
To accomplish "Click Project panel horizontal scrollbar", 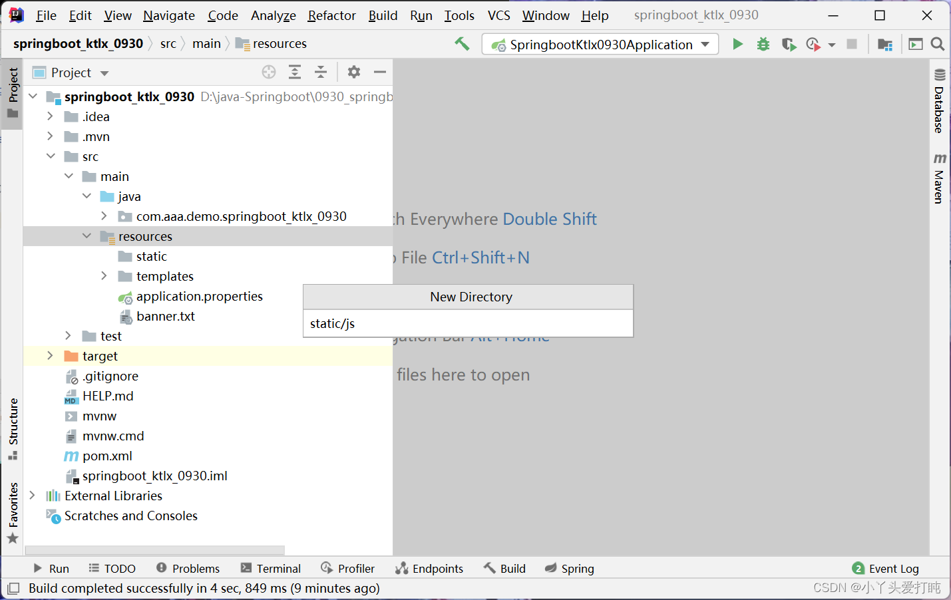I will pyautogui.click(x=155, y=550).
